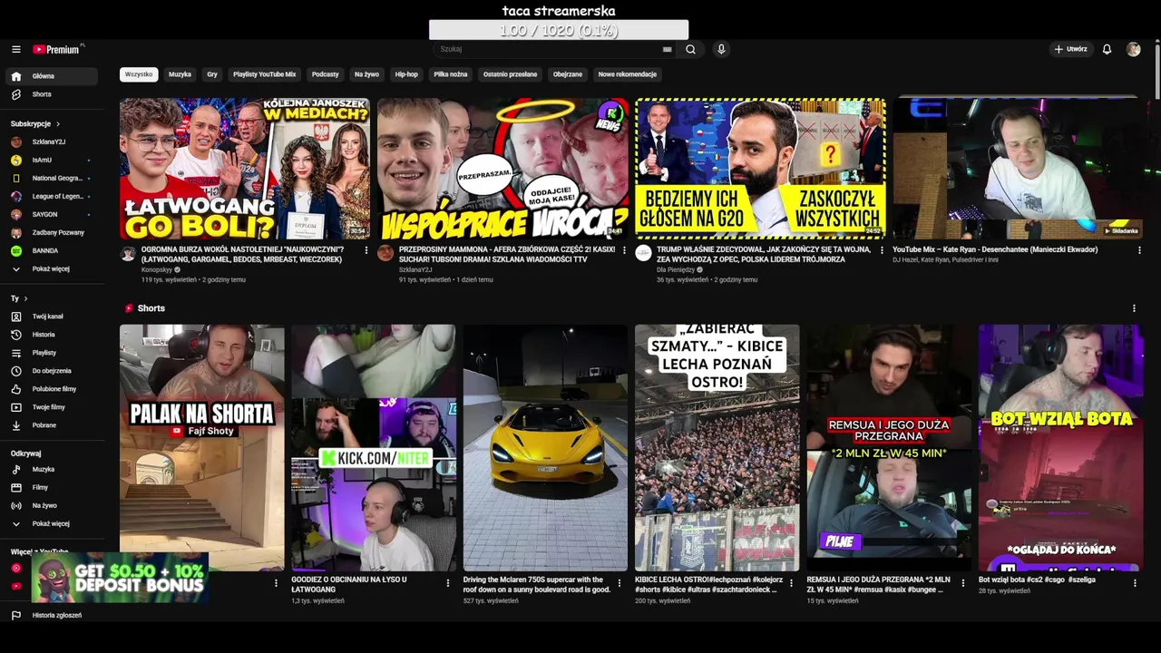Open League of Legends subscription channel
Screen dimensions: 1161x653
(51, 196)
